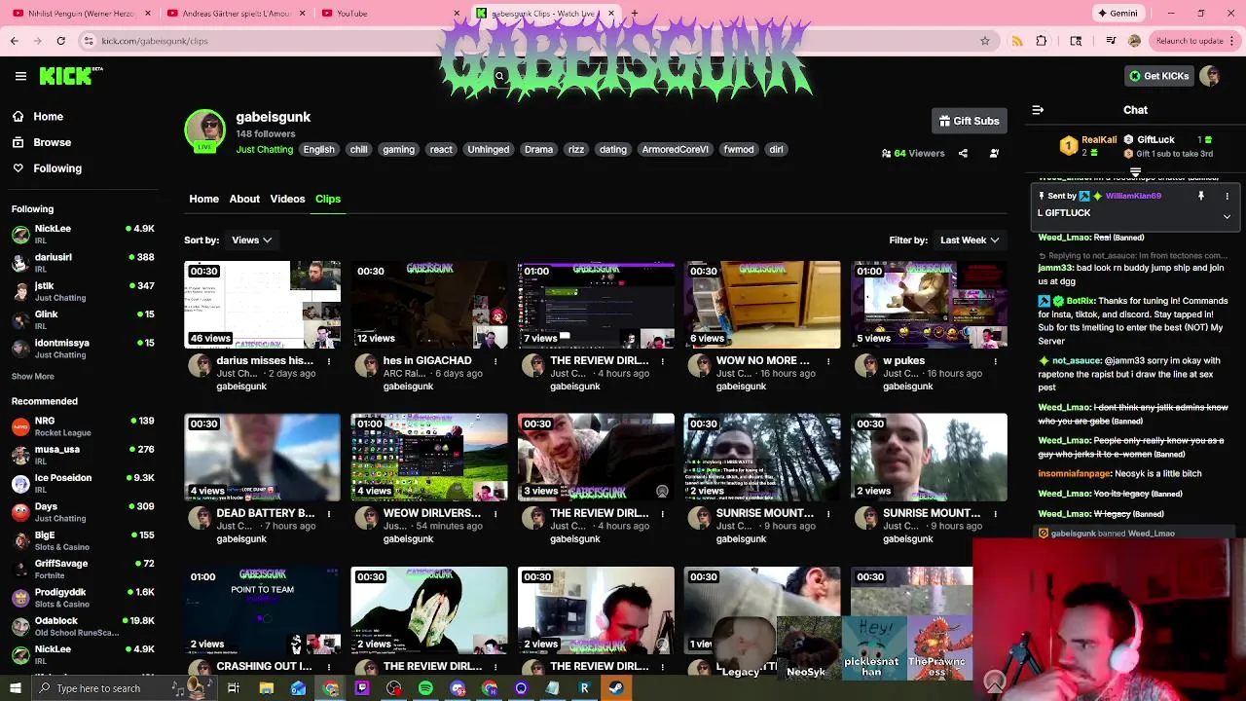Expand the gift leaderboard handle
The width and height of the screenshot is (1246, 701).
coord(1135,172)
